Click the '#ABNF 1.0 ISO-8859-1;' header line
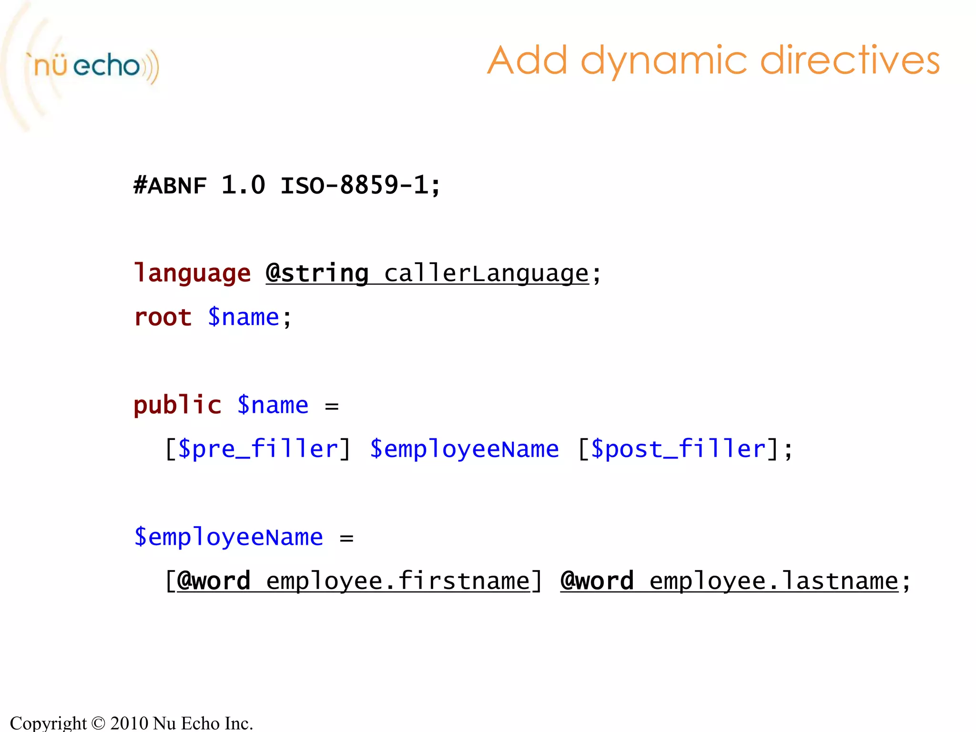 click(287, 185)
